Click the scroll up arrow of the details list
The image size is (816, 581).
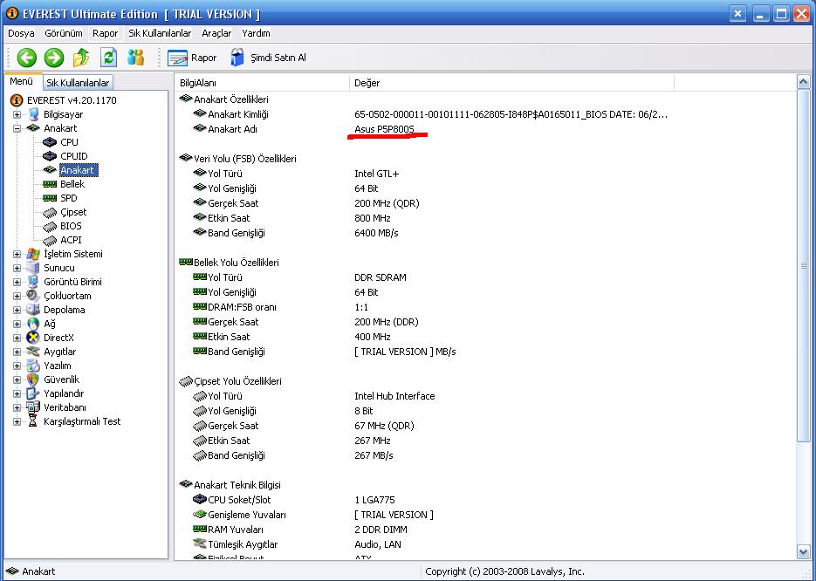pyautogui.click(x=803, y=82)
